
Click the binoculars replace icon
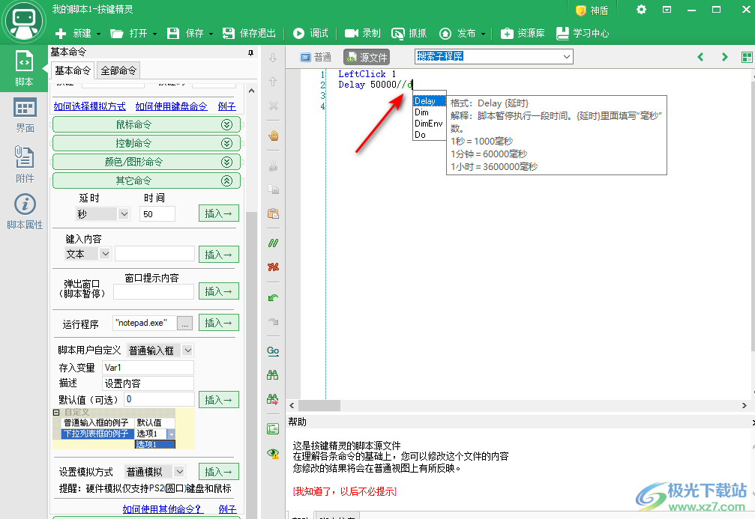[273, 398]
